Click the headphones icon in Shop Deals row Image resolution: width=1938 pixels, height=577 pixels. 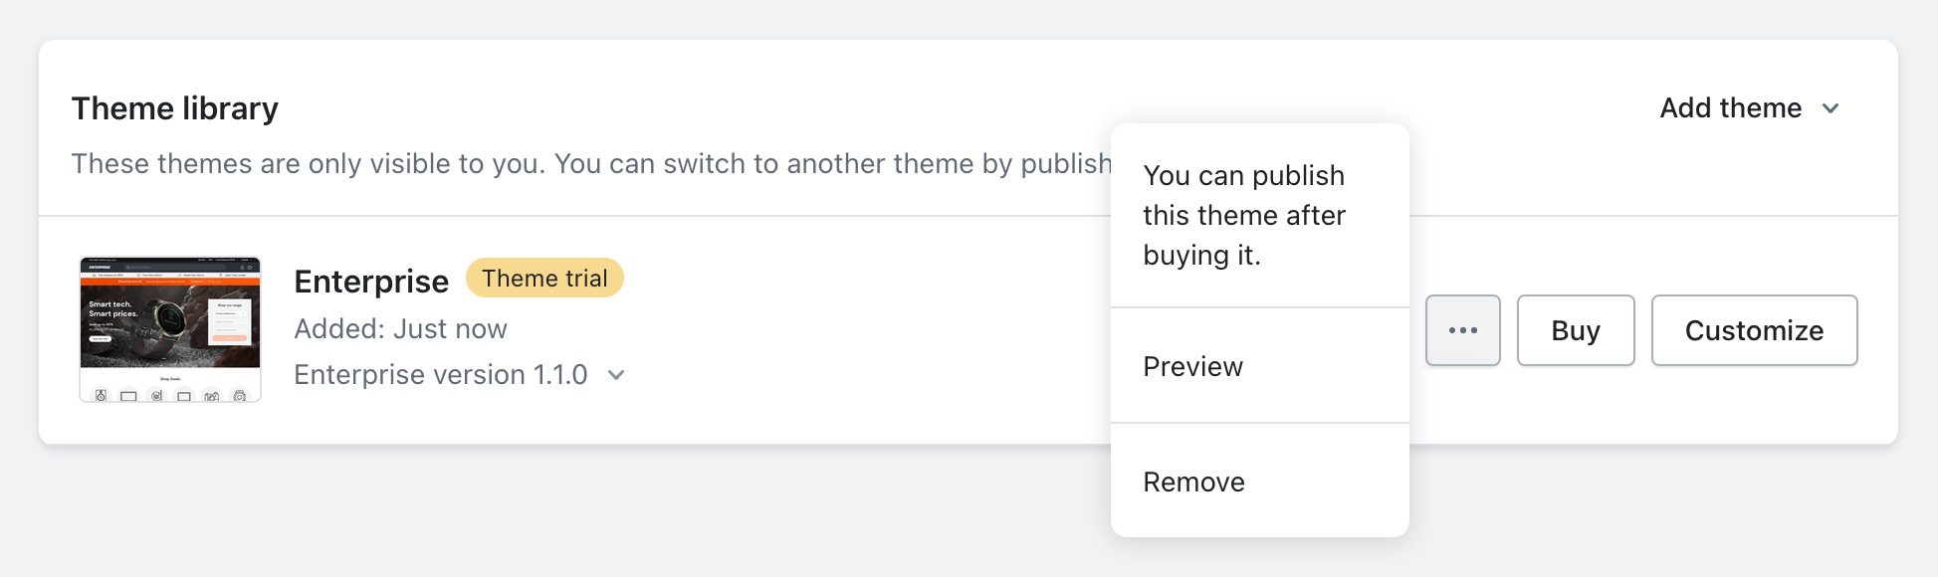[x=155, y=395]
